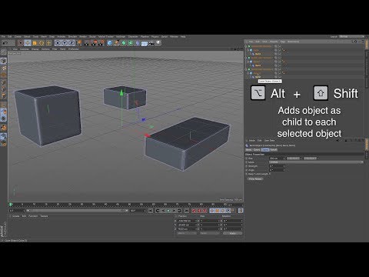The image size is (369, 277).
Task: Toggle the X axis lock
Action: click(58, 43)
